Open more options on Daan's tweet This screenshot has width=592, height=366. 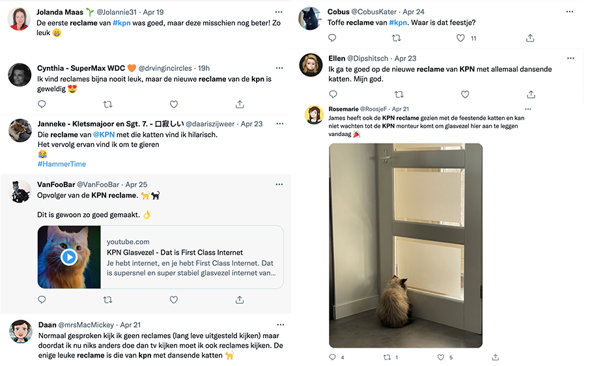click(x=279, y=324)
